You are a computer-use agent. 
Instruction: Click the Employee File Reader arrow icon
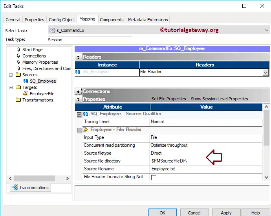[85, 129]
